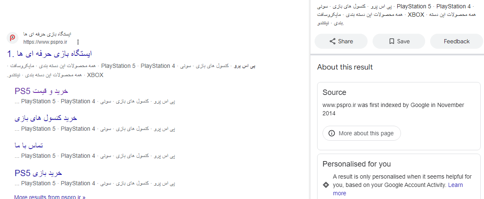This screenshot has width=484, height=199.
Task: Save this result with the Save button
Action: [399, 41]
